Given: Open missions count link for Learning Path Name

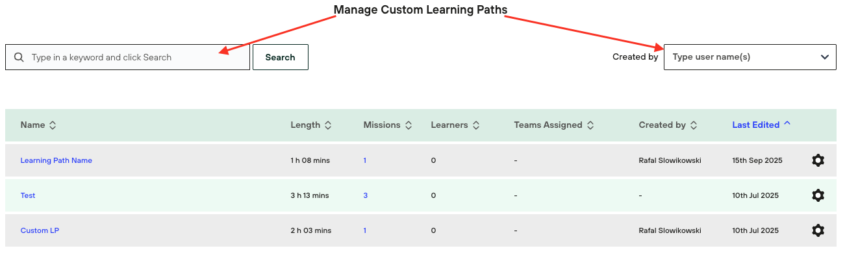Looking at the screenshot, I should pyautogui.click(x=365, y=160).
